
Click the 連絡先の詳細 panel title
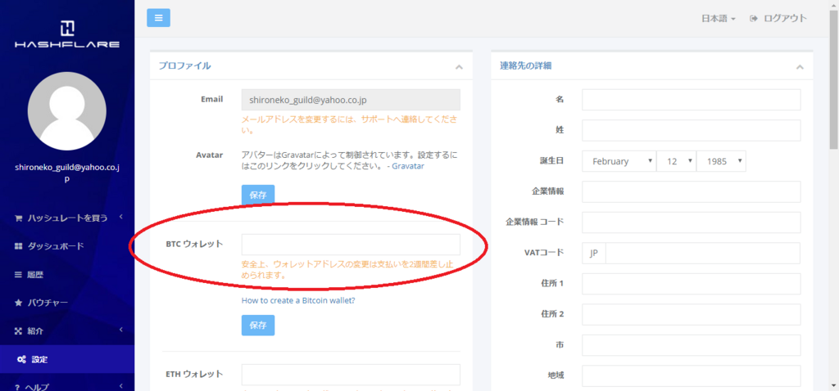coord(526,66)
